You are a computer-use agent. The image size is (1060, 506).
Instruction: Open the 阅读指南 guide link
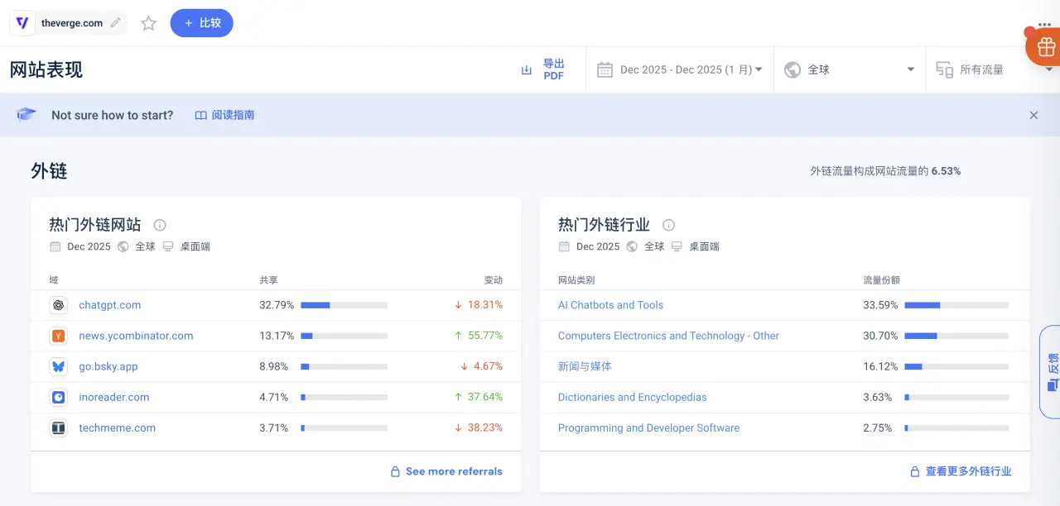[x=224, y=115]
